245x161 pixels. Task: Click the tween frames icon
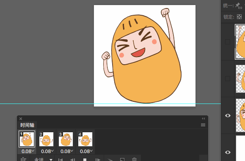coord(110,159)
